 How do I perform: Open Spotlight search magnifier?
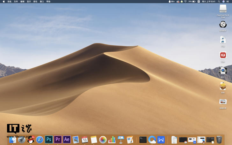pyautogui.click(x=219, y=2)
